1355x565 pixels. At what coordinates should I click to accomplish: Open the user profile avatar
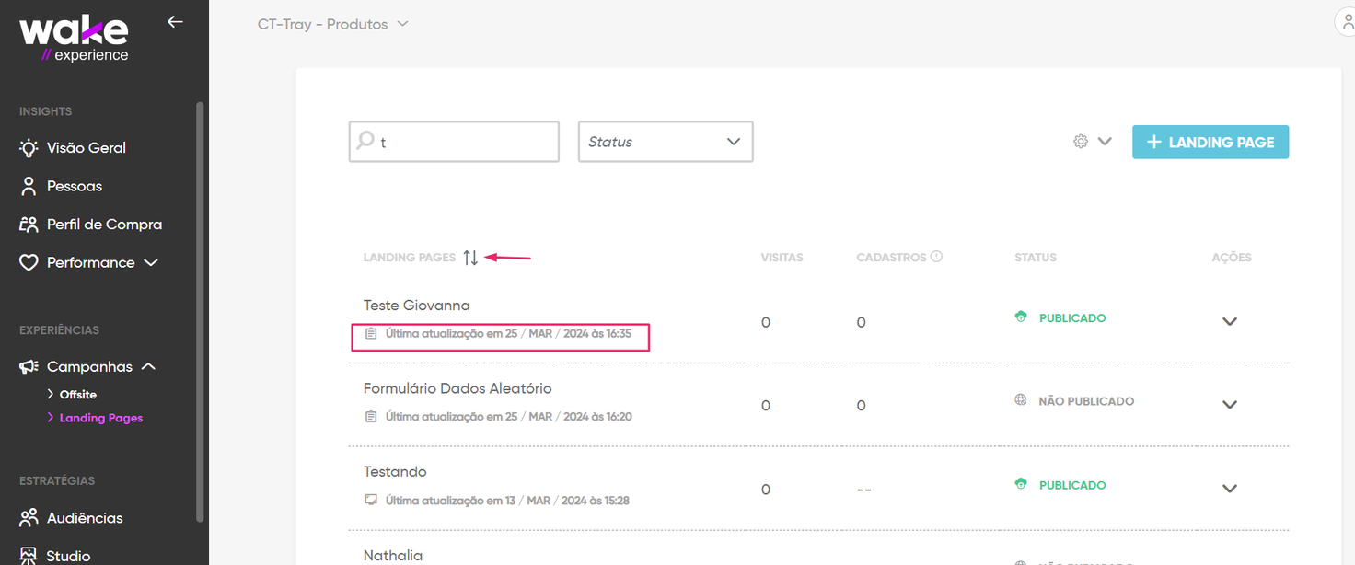click(1346, 23)
